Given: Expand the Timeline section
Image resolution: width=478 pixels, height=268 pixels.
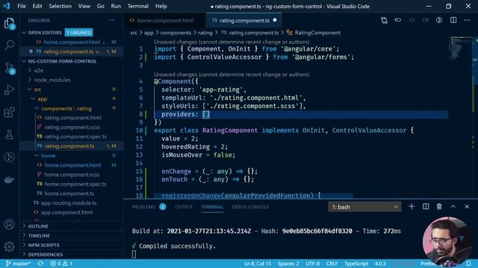Looking at the screenshot, I should click(x=39, y=235).
